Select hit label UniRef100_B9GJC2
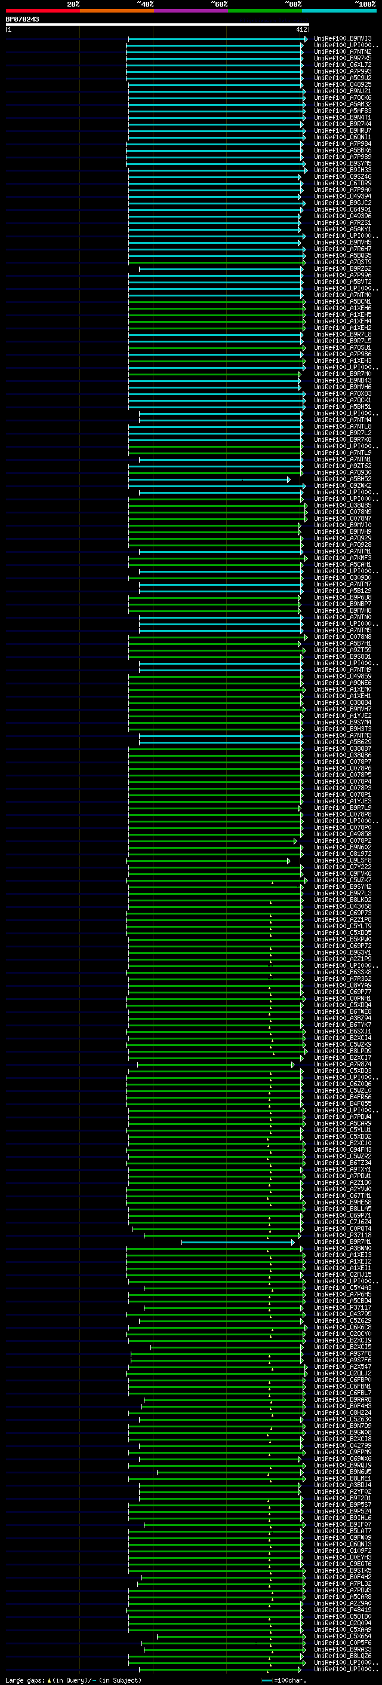 tap(343, 203)
